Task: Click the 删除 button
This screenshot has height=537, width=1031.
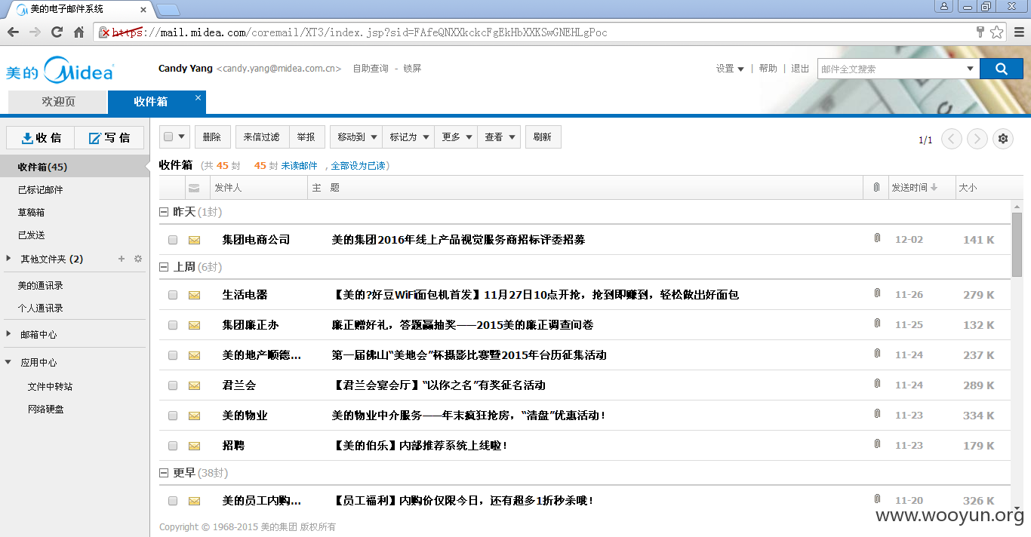Action: (x=212, y=137)
